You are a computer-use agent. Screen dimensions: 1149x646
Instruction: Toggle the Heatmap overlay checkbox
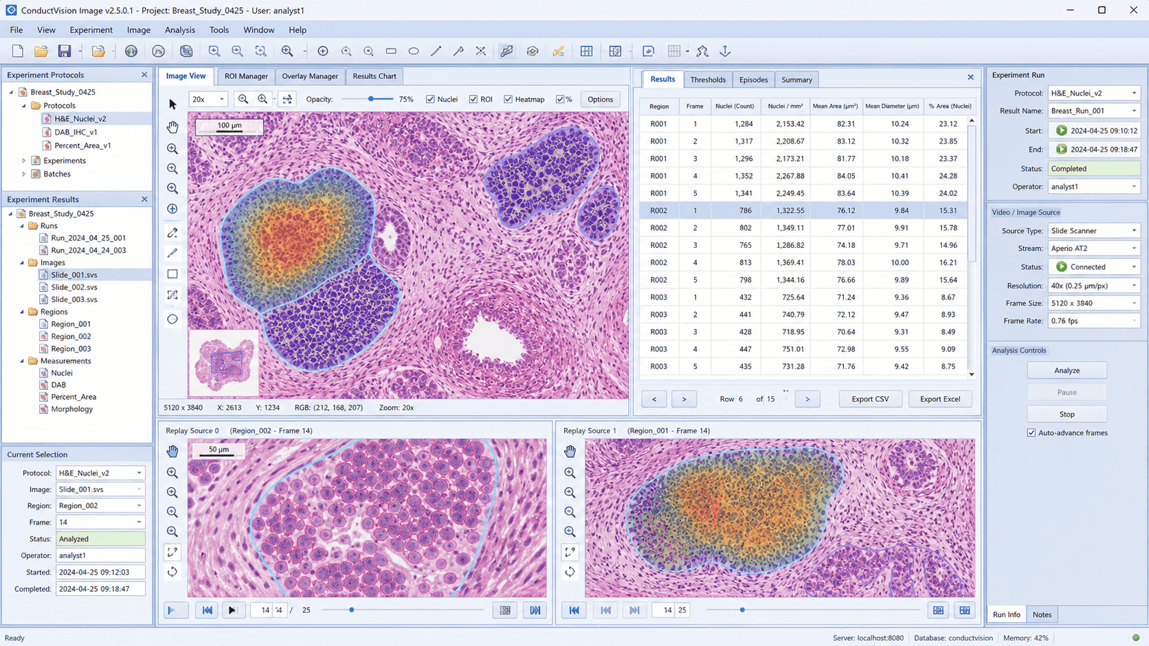[508, 100]
